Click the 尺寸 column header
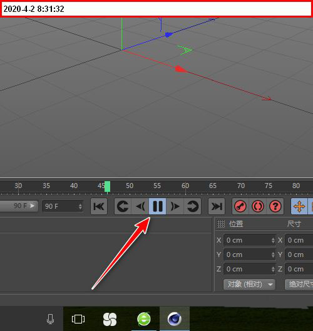This screenshot has width=313, height=331. click(294, 224)
